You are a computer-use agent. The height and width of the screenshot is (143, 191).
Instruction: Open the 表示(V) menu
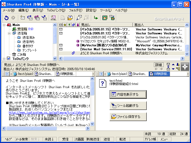tap(38, 10)
